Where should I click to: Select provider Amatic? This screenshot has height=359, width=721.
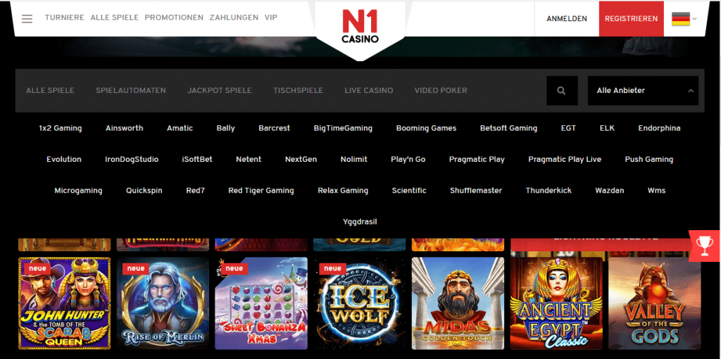[180, 128]
